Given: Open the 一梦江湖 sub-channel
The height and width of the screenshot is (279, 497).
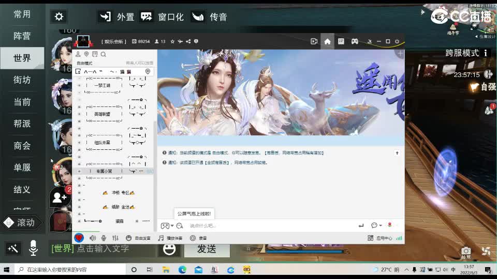Looking at the screenshot, I should (x=103, y=85).
